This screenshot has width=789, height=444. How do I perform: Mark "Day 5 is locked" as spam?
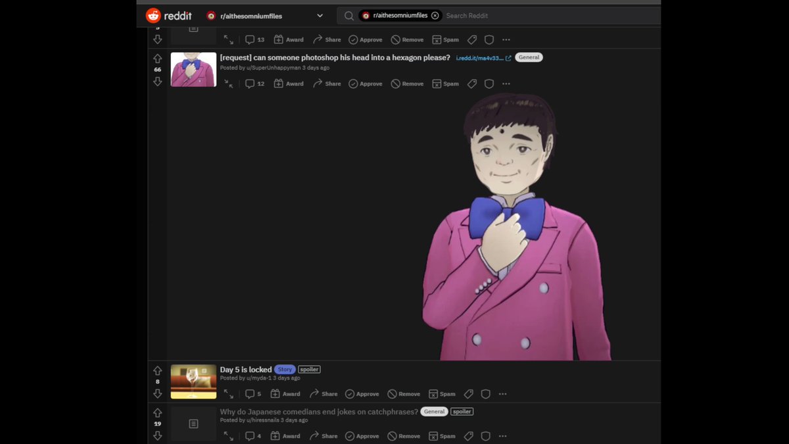click(442, 394)
